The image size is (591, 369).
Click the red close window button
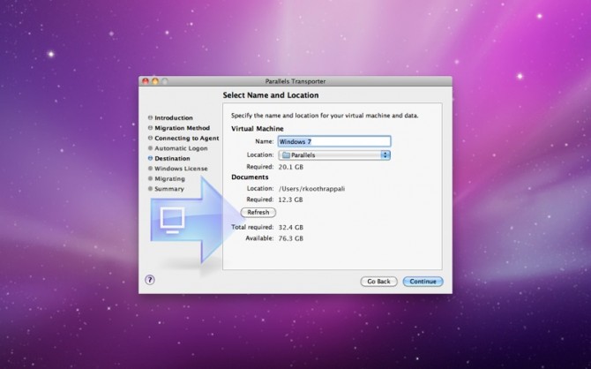click(x=145, y=81)
